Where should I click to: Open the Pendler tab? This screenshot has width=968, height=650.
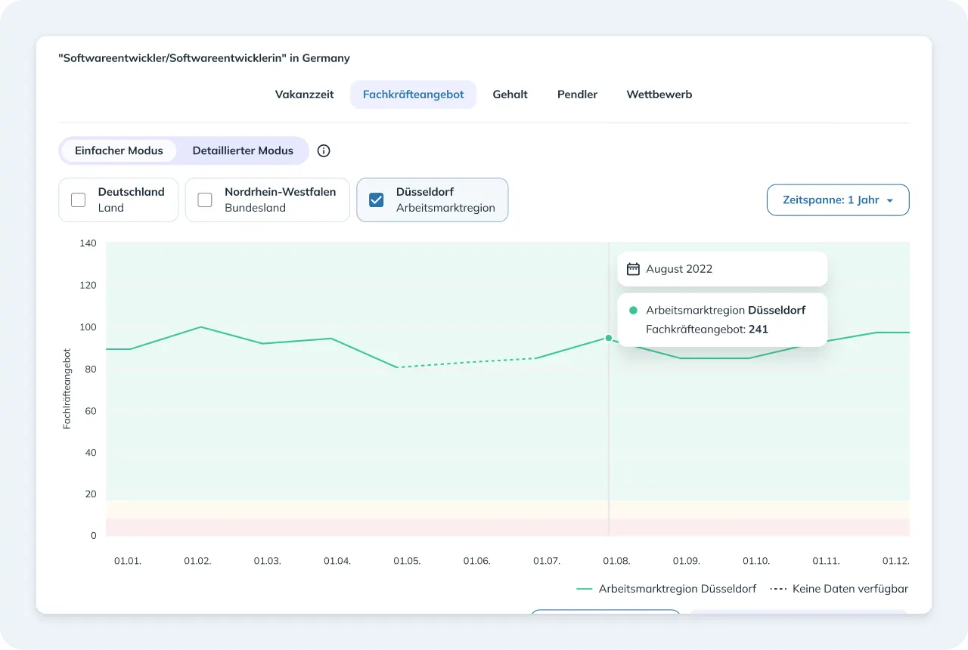[577, 94]
